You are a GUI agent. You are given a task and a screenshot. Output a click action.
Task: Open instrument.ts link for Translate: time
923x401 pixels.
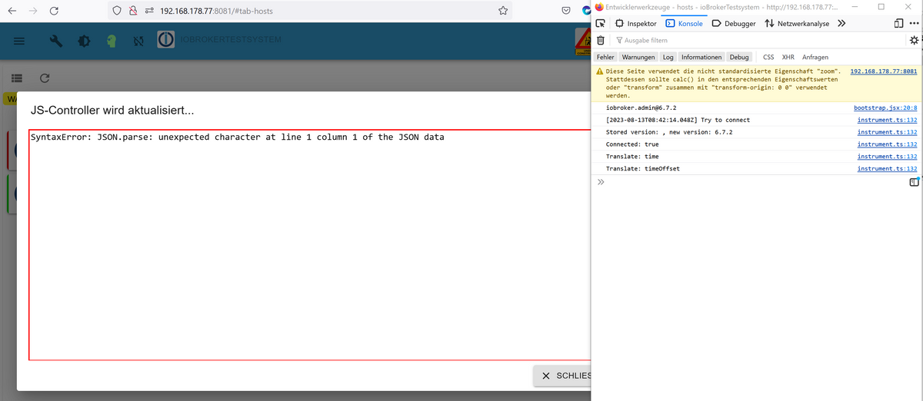point(887,157)
